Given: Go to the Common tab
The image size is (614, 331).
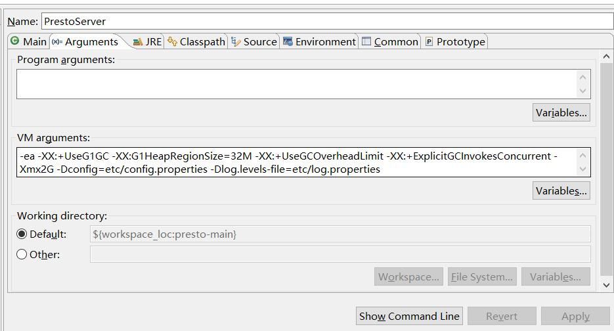Looking at the screenshot, I should (x=390, y=41).
